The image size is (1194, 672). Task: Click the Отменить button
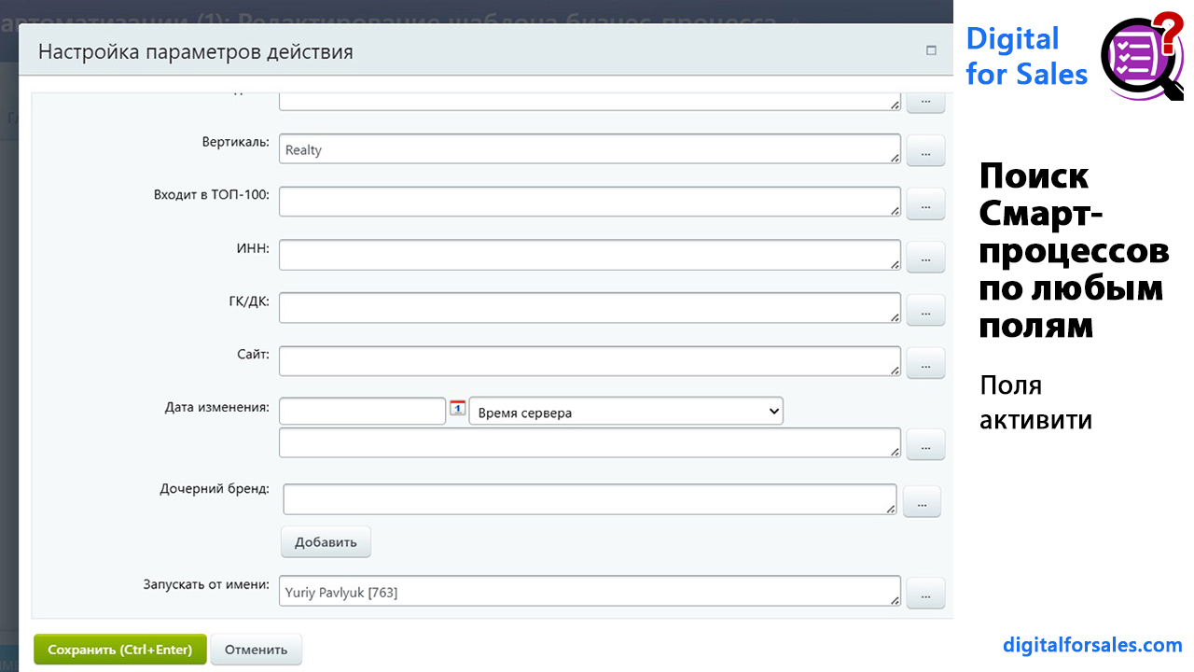257,650
